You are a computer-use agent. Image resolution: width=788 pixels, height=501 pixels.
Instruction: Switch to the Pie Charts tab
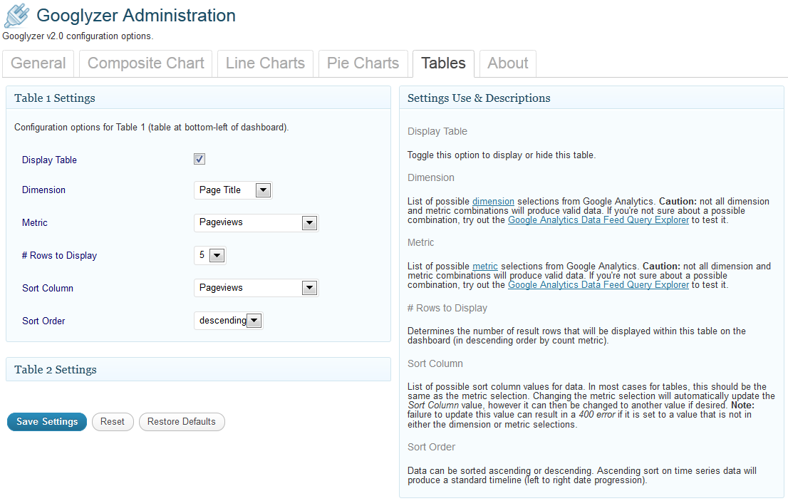pyautogui.click(x=363, y=63)
